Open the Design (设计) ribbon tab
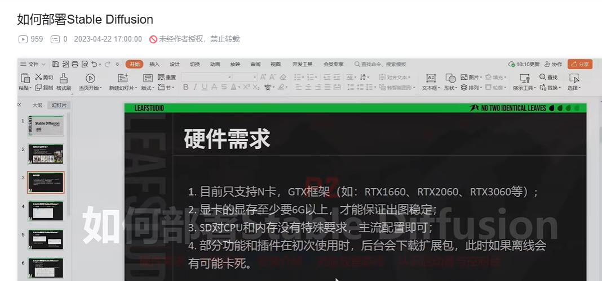Image resolution: width=602 pixels, height=281 pixels. click(x=175, y=64)
